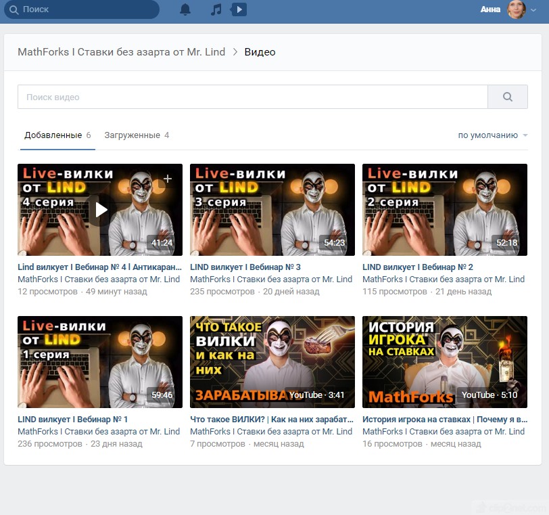Screen dimensions: 549x515
Task: Click 115 просмотров · 21 день назад text
Action: 427,292
